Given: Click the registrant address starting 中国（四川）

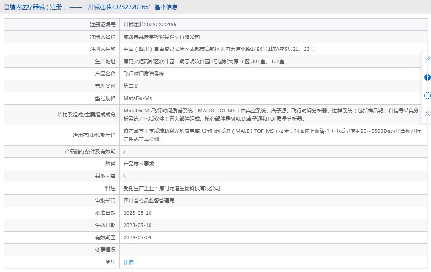Looking at the screenshot, I should (219, 49).
